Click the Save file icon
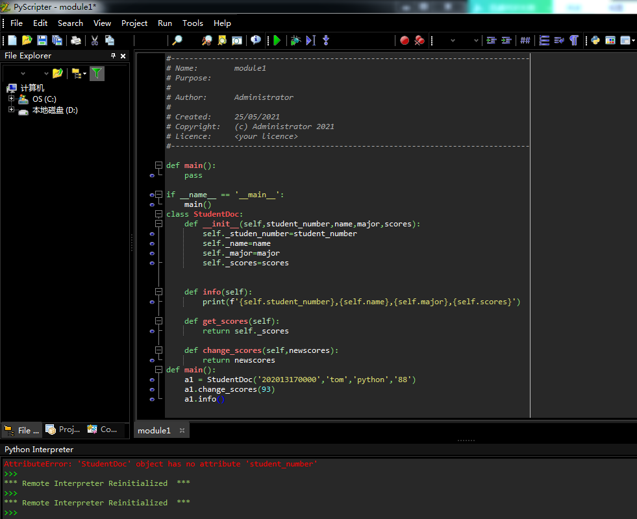This screenshot has width=637, height=519. pos(42,40)
